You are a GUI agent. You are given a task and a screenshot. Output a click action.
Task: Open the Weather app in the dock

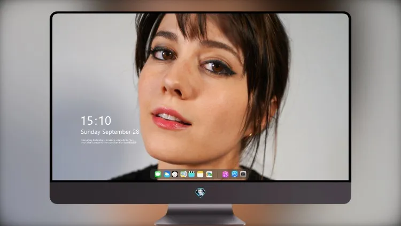coord(166,174)
